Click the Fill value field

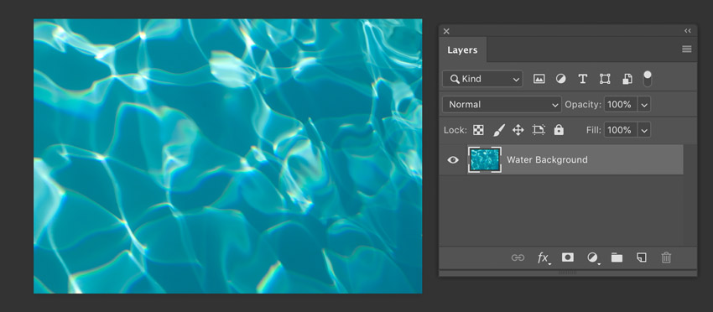(621, 130)
